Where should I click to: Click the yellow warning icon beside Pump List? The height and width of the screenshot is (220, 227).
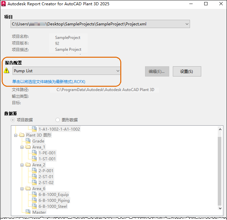[x=6, y=71]
